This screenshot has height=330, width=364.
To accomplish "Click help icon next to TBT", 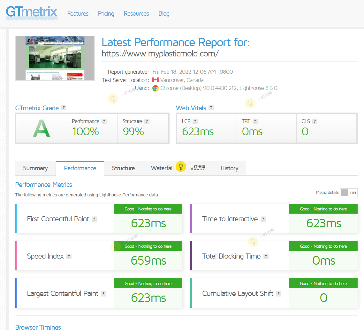I will (x=255, y=121).
